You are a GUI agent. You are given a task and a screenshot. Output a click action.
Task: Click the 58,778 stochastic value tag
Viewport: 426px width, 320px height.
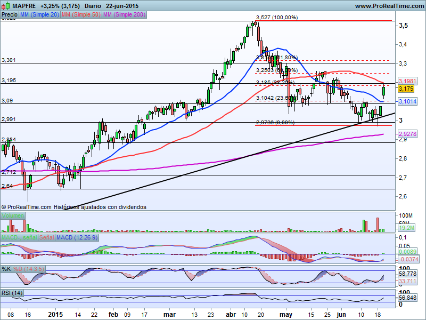[407, 274]
